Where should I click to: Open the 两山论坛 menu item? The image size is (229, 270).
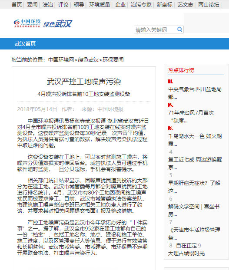point(209,4)
